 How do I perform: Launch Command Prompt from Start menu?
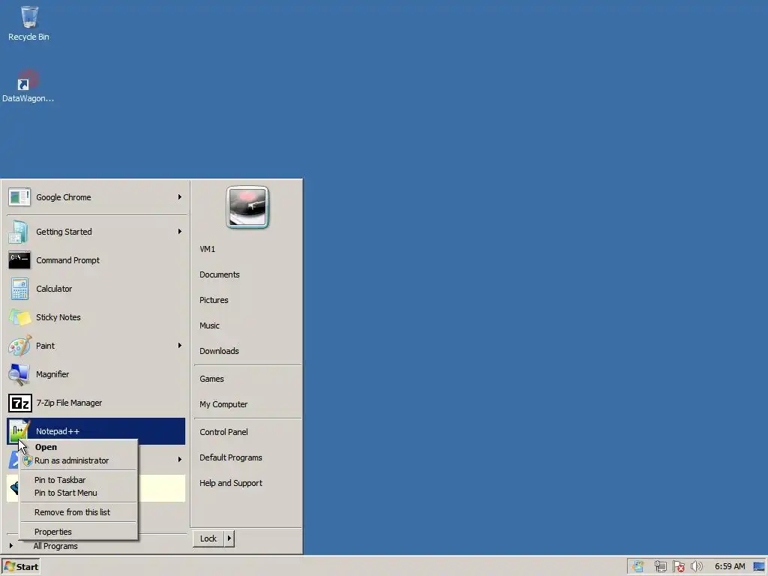(x=96, y=260)
